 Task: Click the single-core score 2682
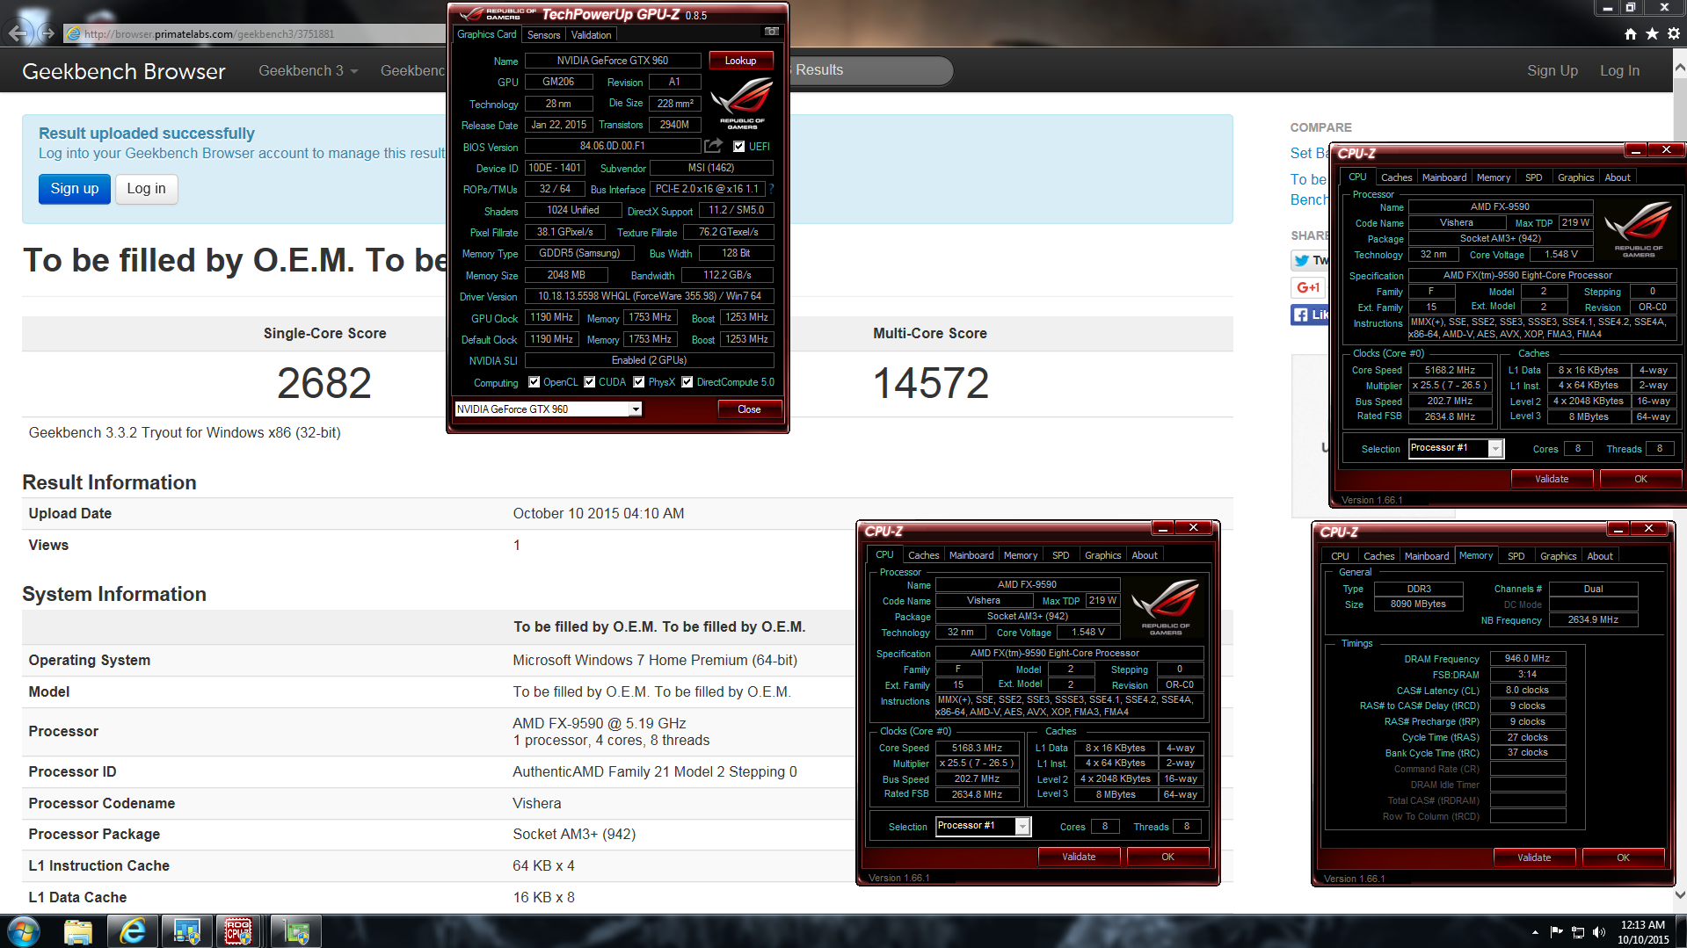tap(324, 383)
